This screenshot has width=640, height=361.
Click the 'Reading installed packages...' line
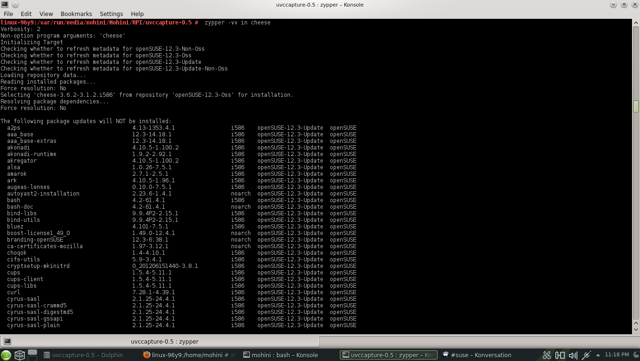pos(48,82)
